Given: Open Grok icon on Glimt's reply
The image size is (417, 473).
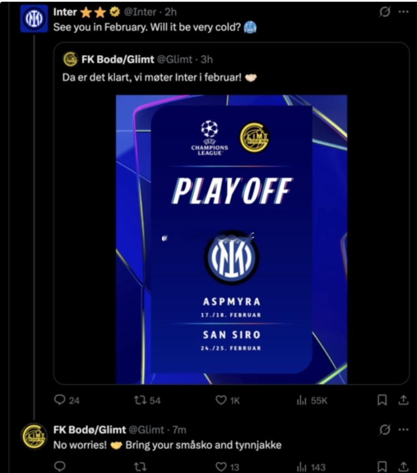Looking at the screenshot, I should click(x=384, y=430).
